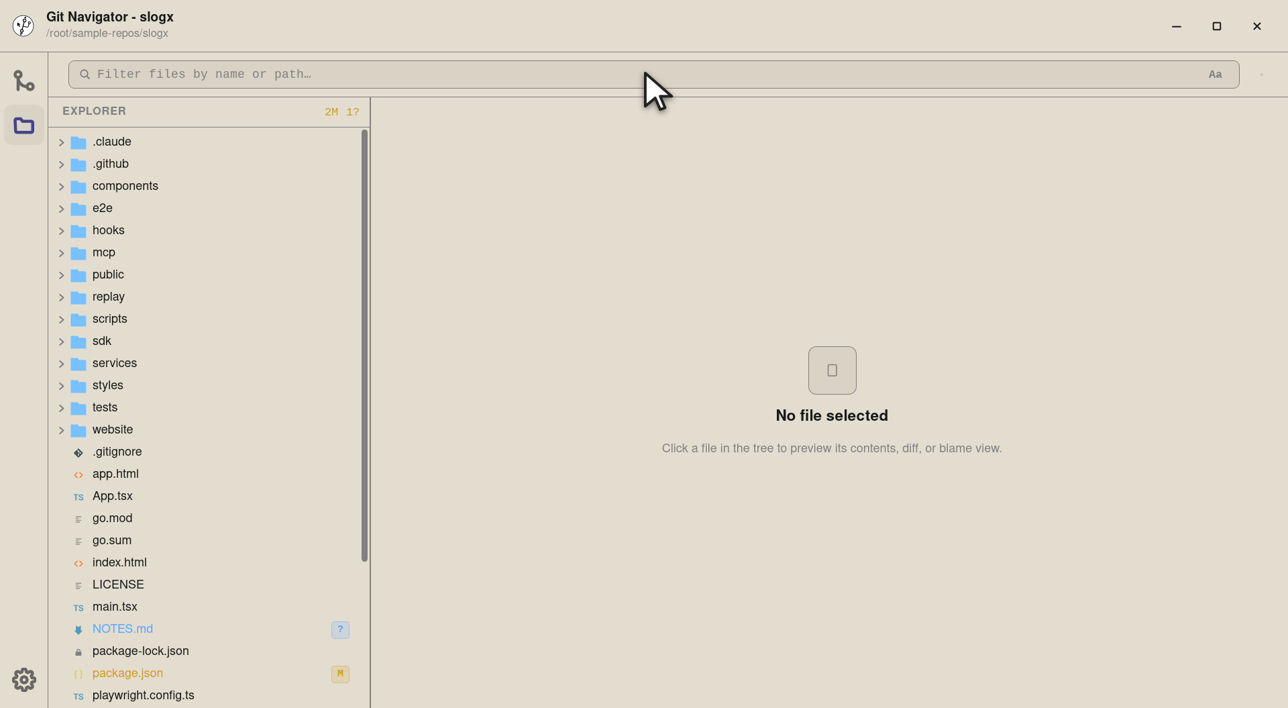Select the .gitignore file
Viewport: 1288px width, 708px height.
[x=117, y=452]
